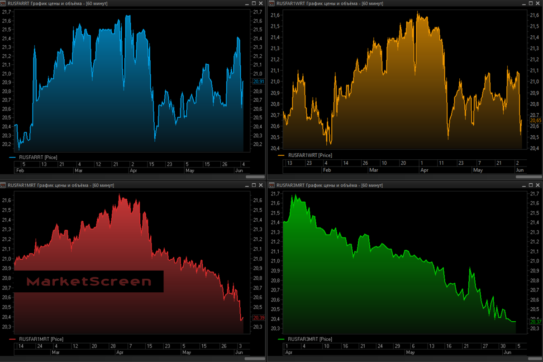
Task: Click the Feb label on RUSFAR1WRT time axis
Action: point(327,170)
